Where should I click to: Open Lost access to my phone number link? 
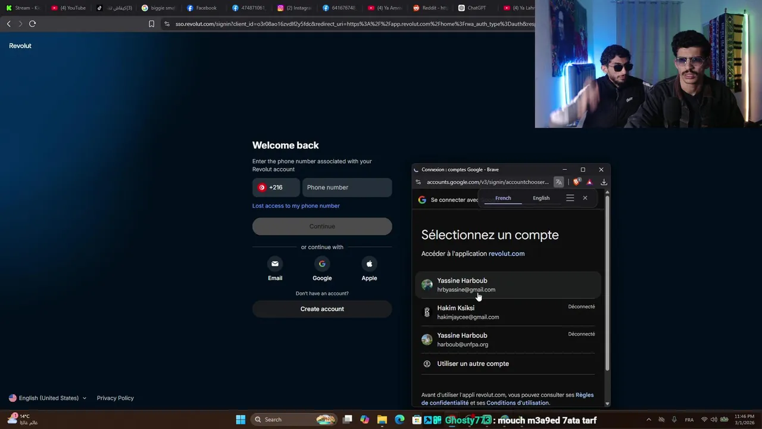click(x=296, y=206)
